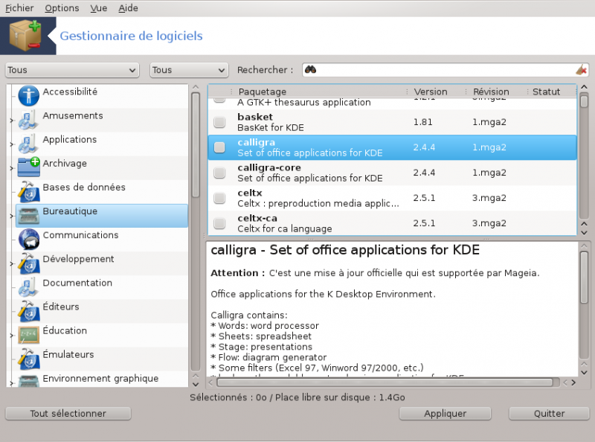The height and width of the screenshot is (442, 595).
Task: Expand the Éducation category
Action: 12,336
